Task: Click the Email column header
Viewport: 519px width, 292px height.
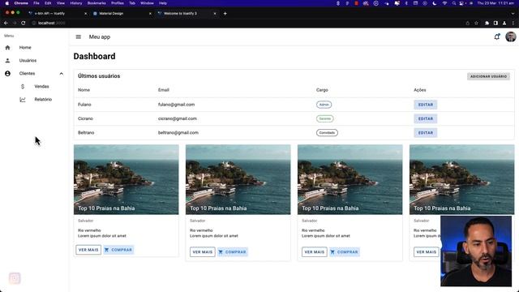Action: pos(164,90)
